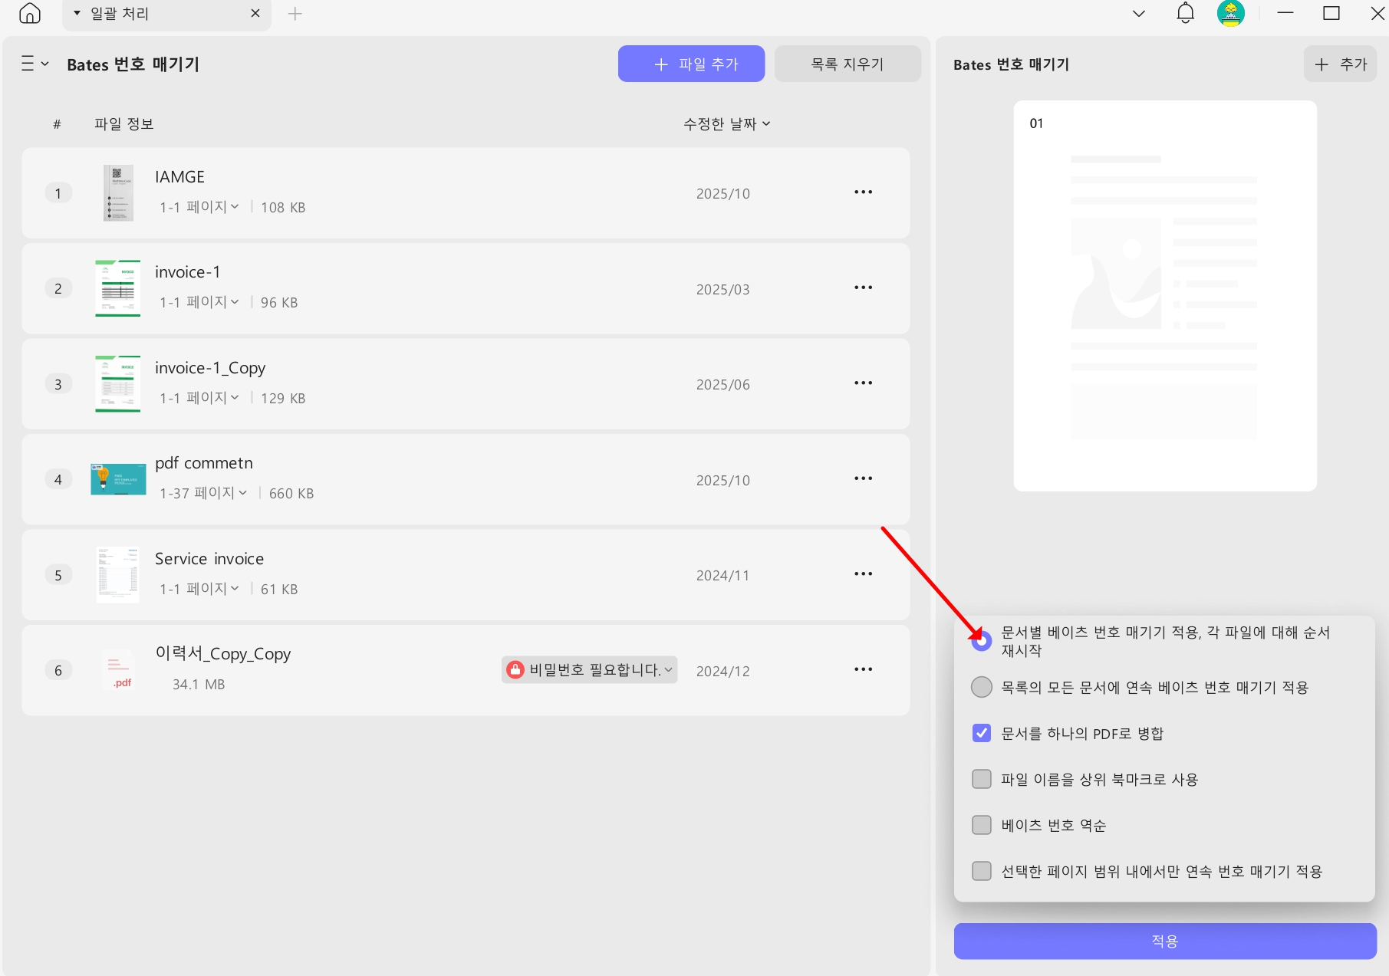Open more options for Service invoice file
Screen dimensions: 1389x976
point(863,574)
